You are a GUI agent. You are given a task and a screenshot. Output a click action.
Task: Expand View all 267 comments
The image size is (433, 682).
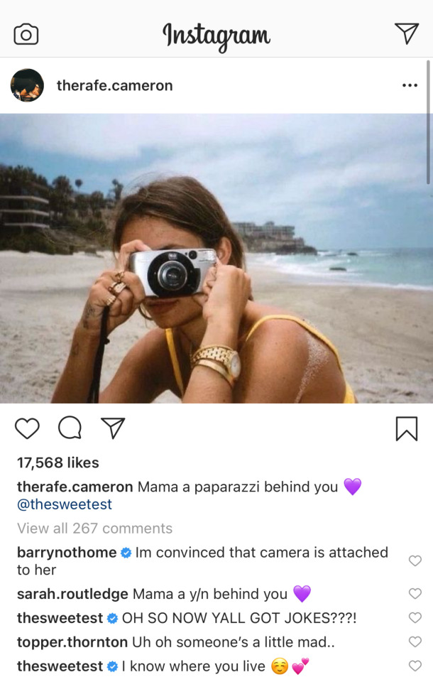(94, 529)
